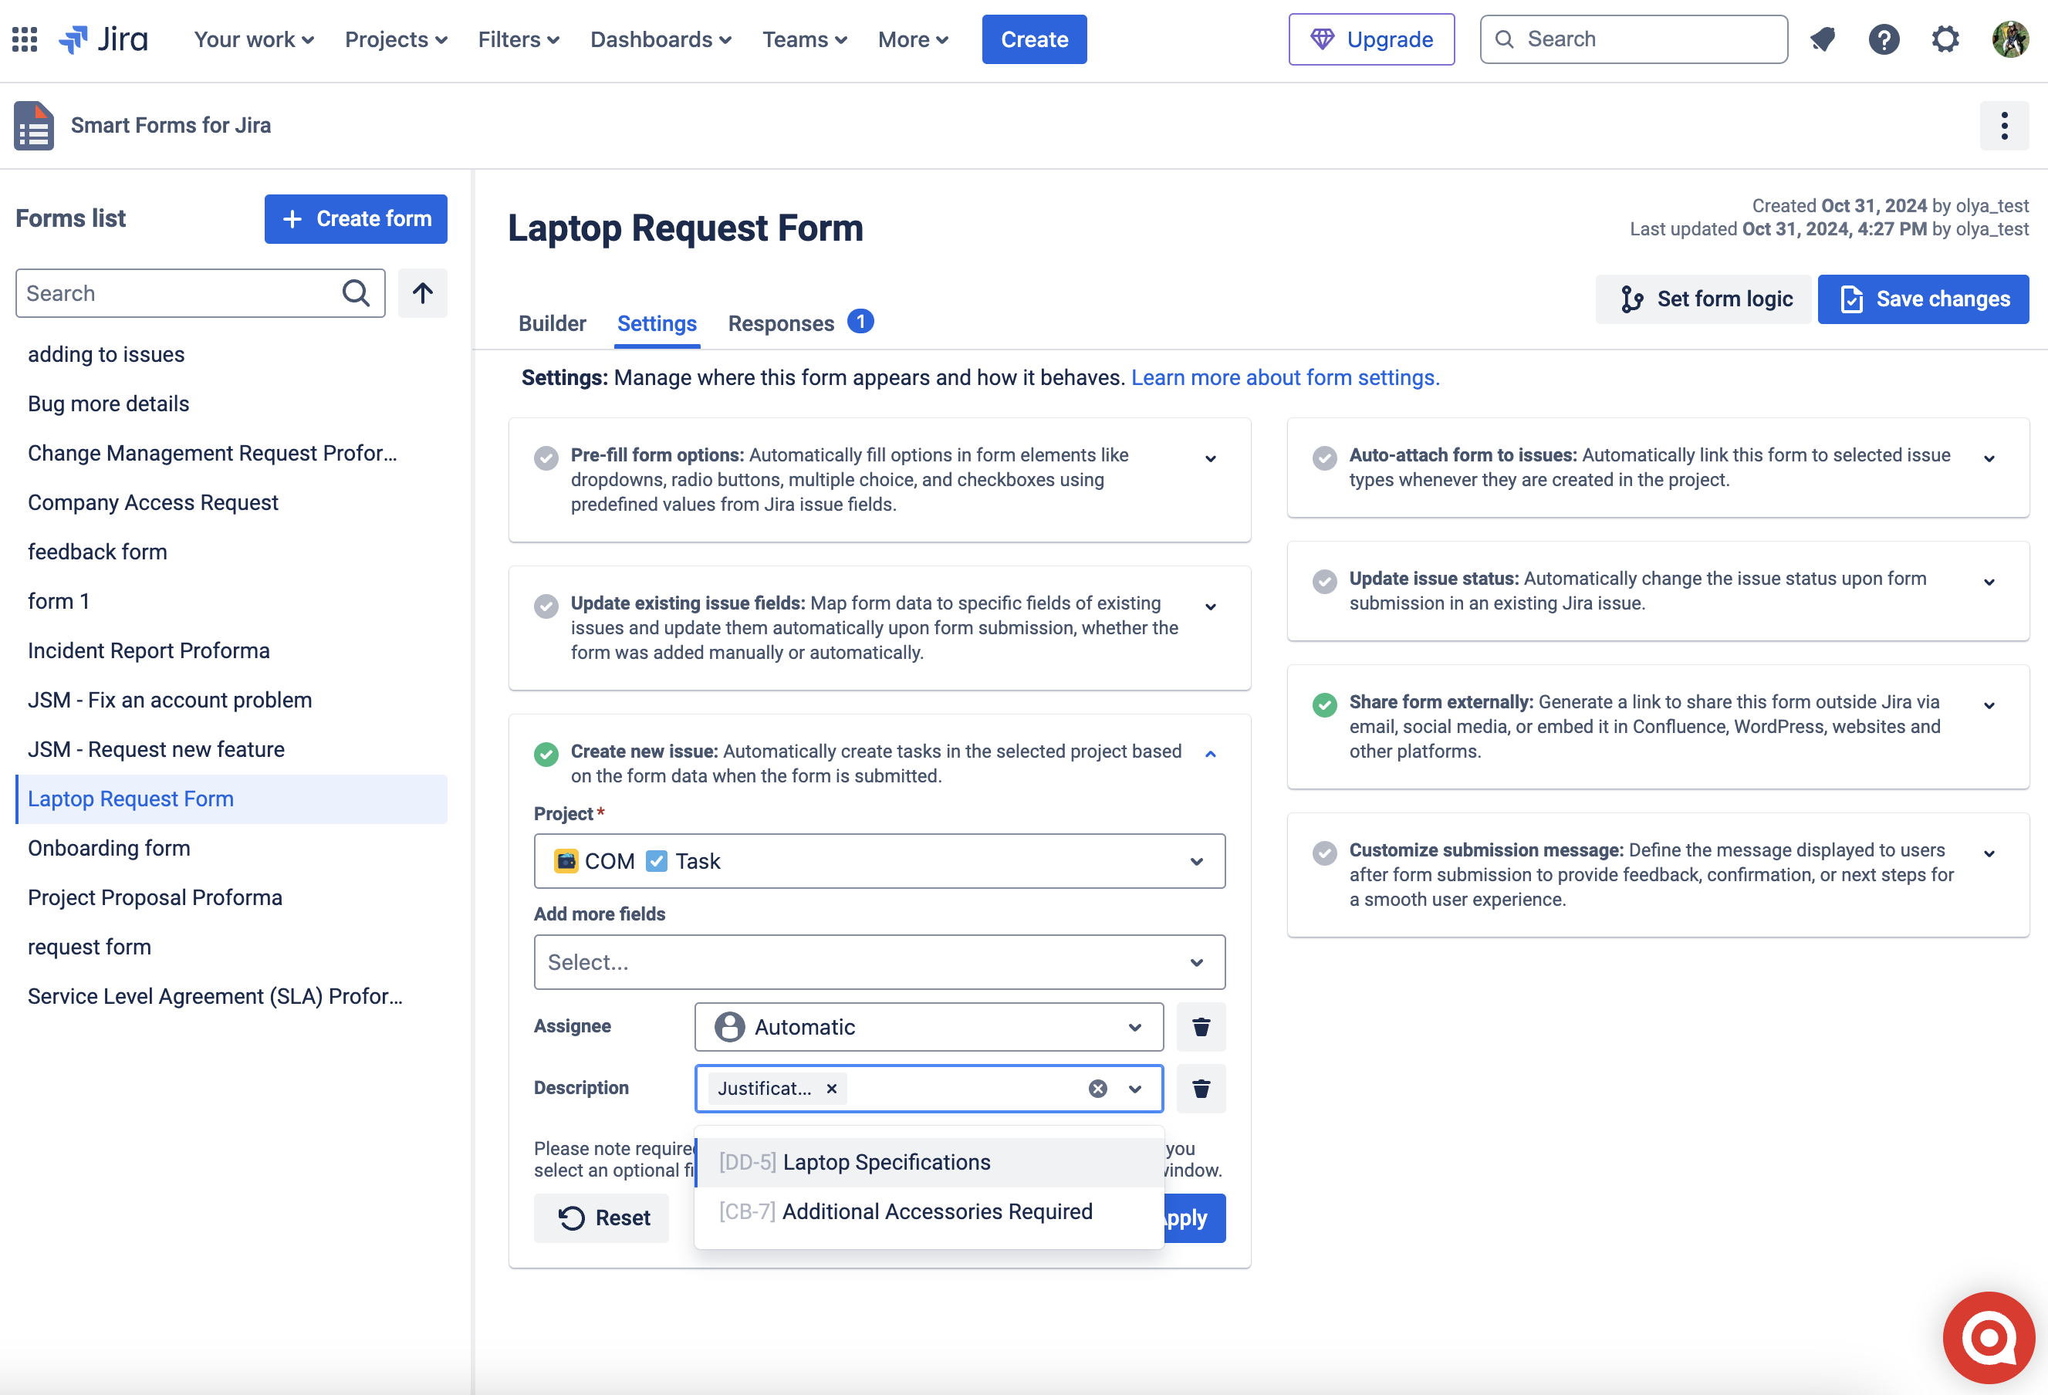This screenshot has width=2048, height=1395.
Task: Click the Save changes button
Action: (1923, 299)
